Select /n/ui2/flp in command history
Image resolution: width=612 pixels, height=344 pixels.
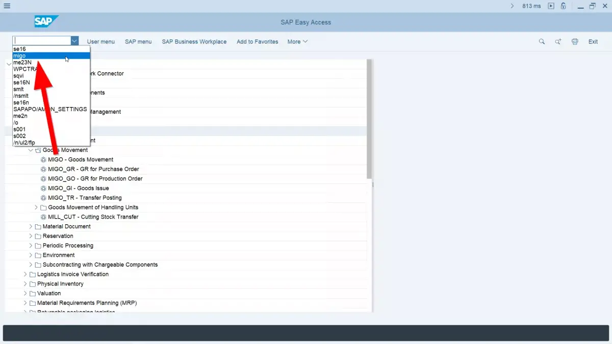pyautogui.click(x=51, y=143)
